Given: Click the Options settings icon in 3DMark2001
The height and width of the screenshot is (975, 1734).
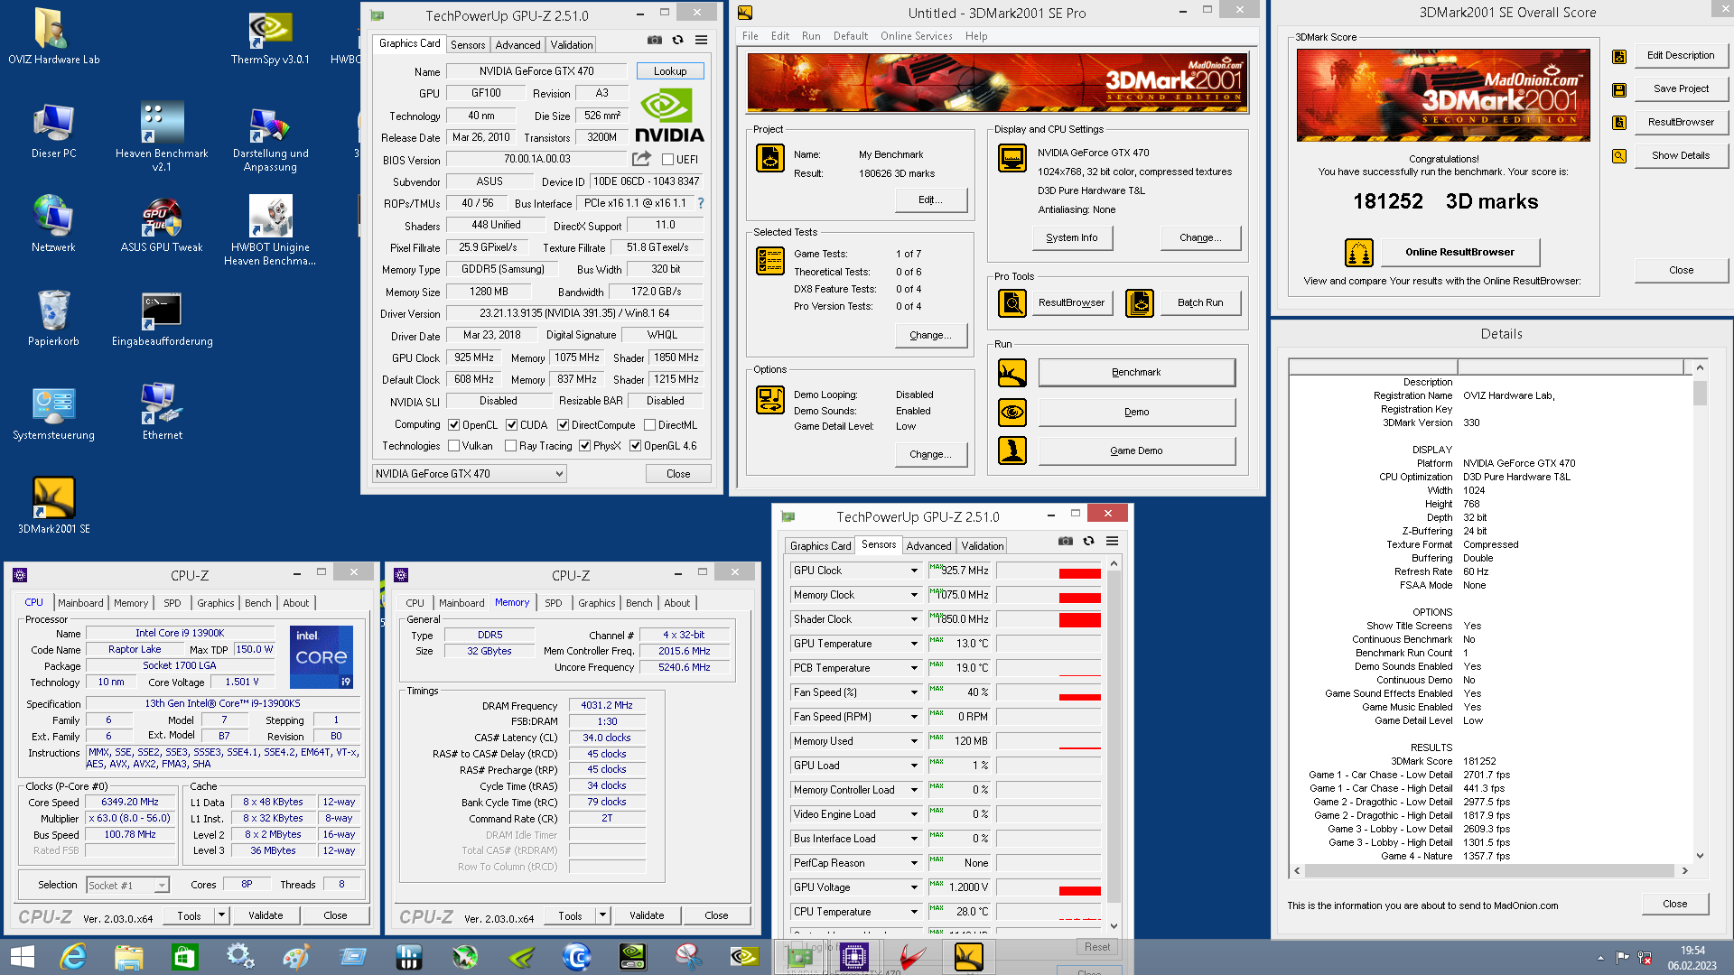Looking at the screenshot, I should click(x=770, y=400).
